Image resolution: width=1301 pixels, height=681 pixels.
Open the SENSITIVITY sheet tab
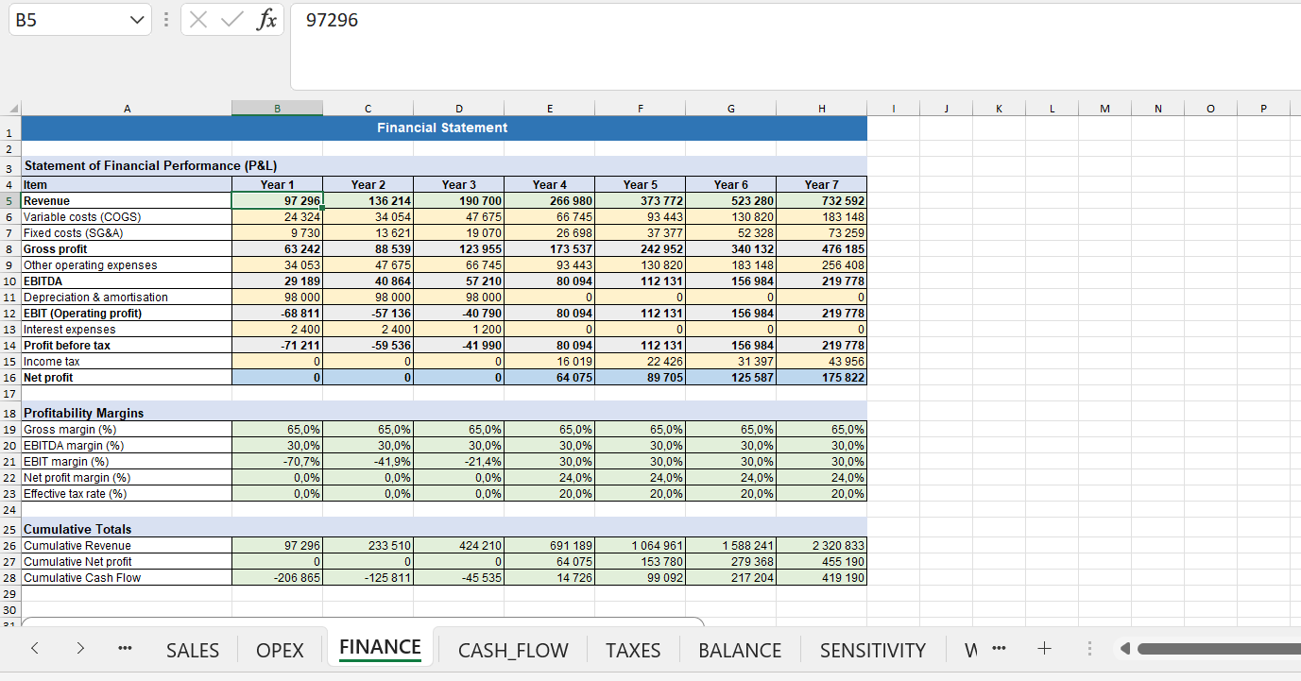(x=872, y=650)
